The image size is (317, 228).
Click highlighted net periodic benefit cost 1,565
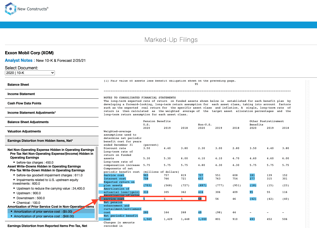[147, 219]
